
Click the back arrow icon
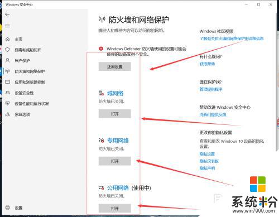click(7, 15)
